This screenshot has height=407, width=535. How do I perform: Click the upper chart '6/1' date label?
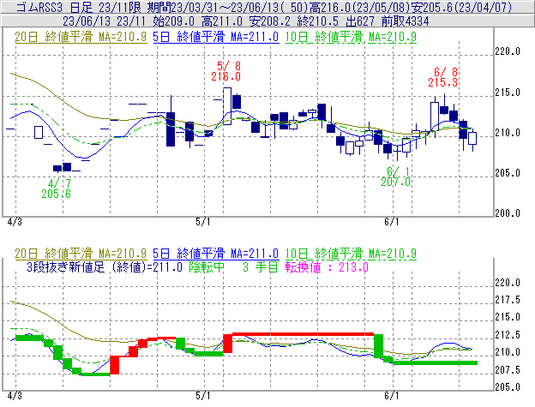pos(391,222)
